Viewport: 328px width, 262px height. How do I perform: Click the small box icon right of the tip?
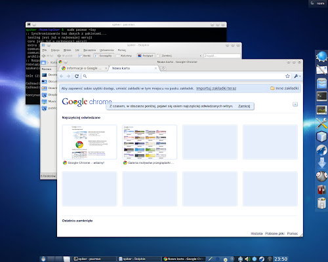[295, 104]
